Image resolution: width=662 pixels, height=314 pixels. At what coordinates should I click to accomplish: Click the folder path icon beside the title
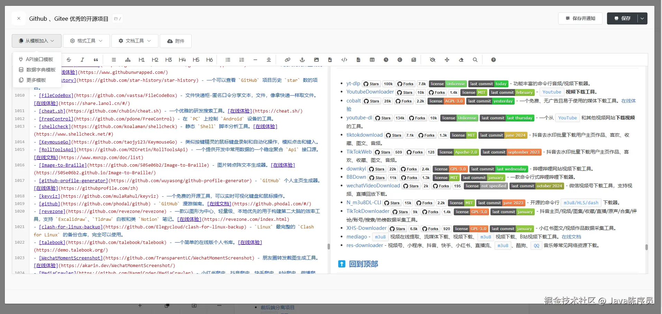pos(117,19)
